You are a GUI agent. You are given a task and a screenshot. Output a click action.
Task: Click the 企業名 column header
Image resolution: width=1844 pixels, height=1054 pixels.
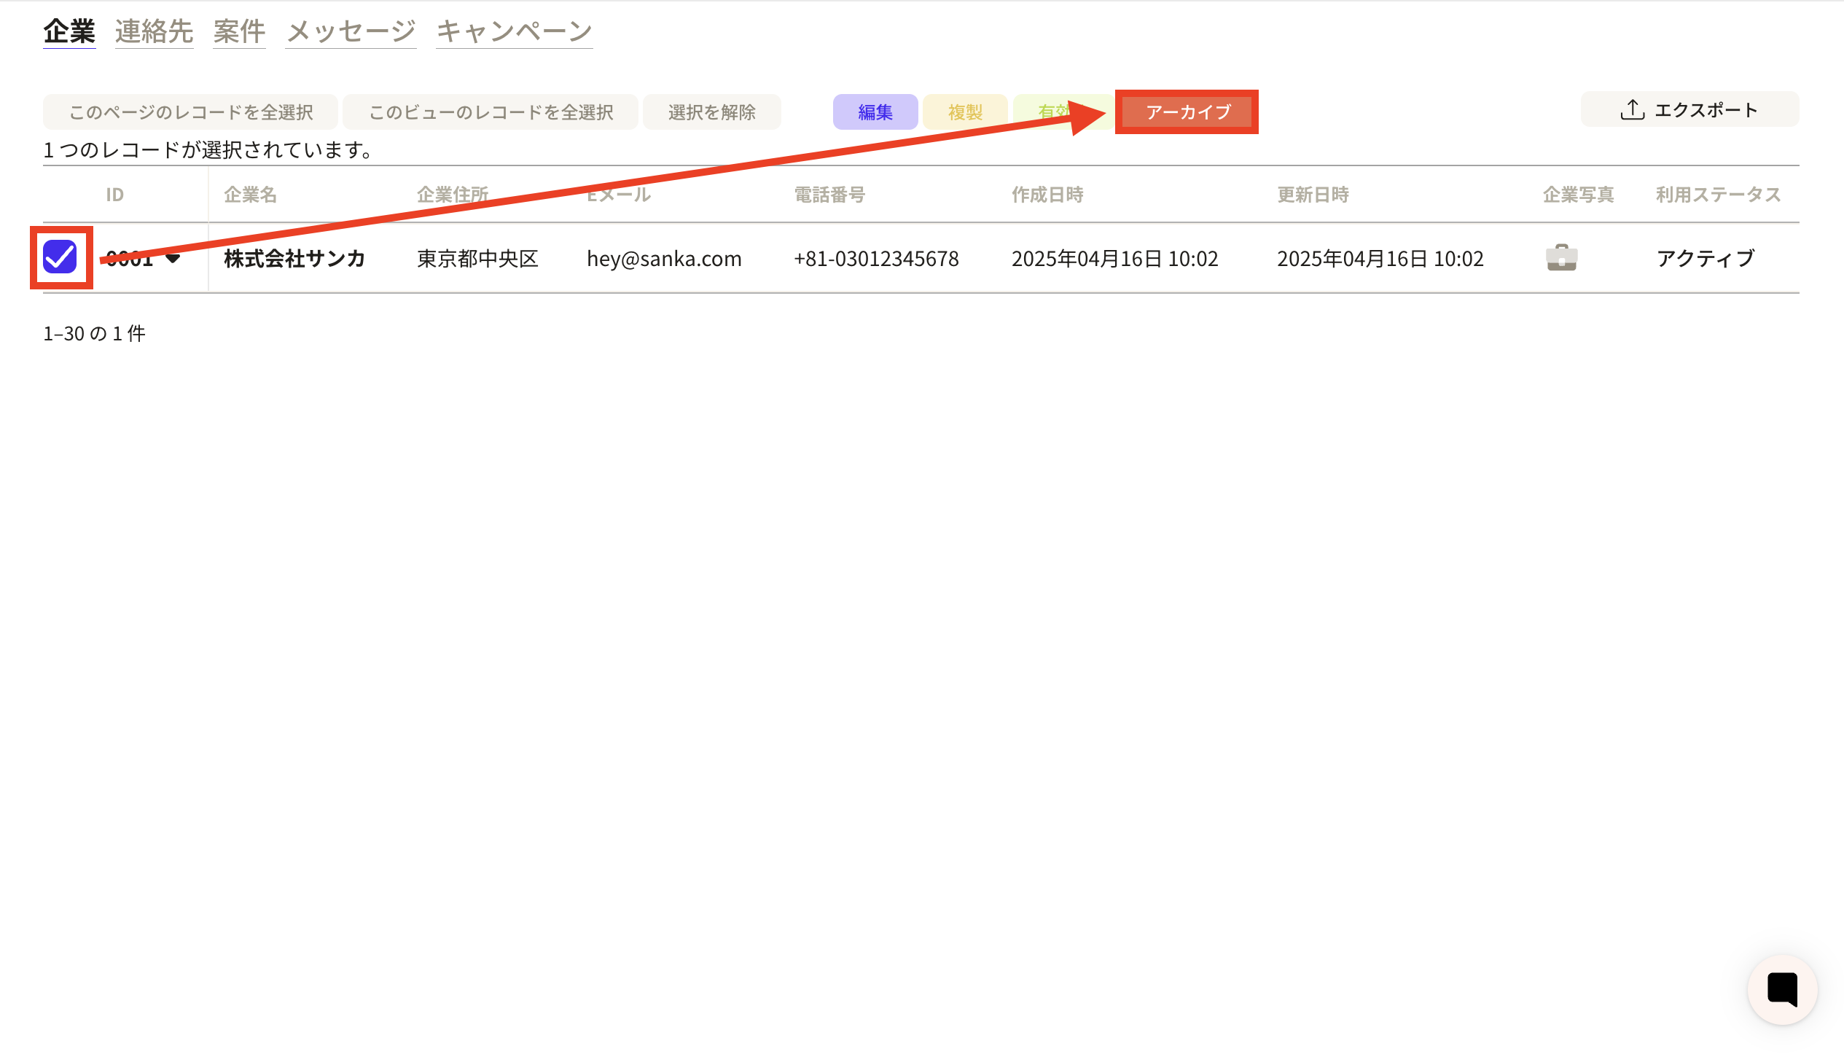(x=250, y=195)
